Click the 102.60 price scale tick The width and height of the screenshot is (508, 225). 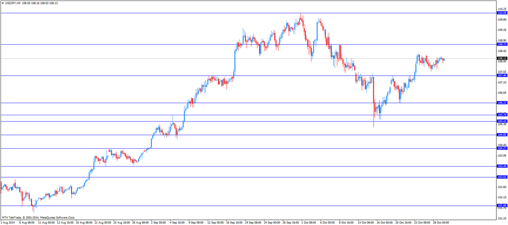click(502, 187)
